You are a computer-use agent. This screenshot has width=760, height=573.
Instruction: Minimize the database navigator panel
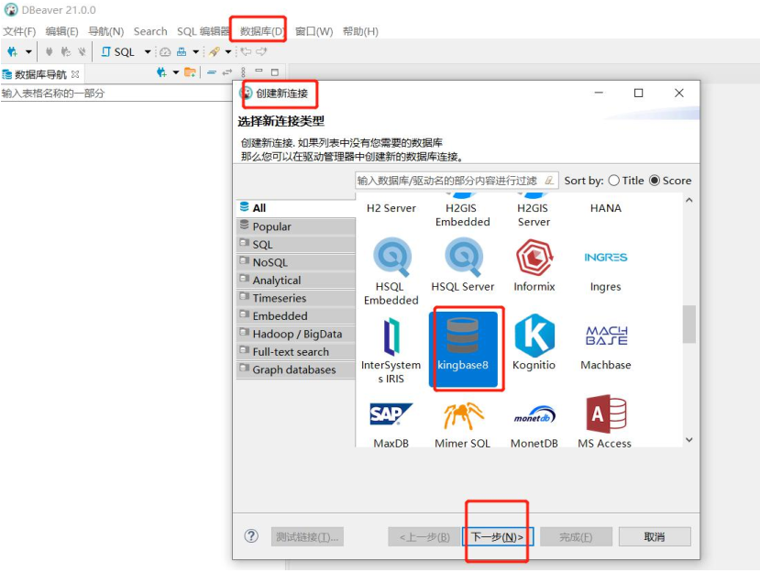coord(259,71)
